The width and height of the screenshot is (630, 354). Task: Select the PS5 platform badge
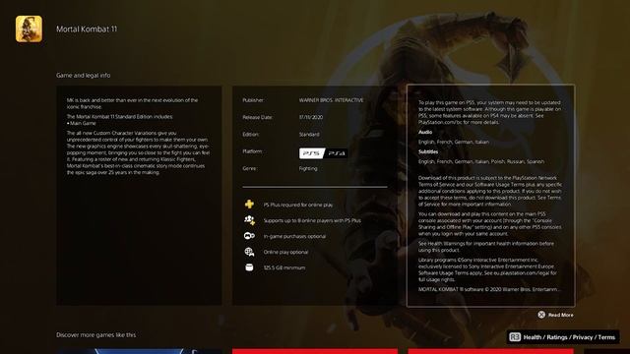[x=312, y=153]
